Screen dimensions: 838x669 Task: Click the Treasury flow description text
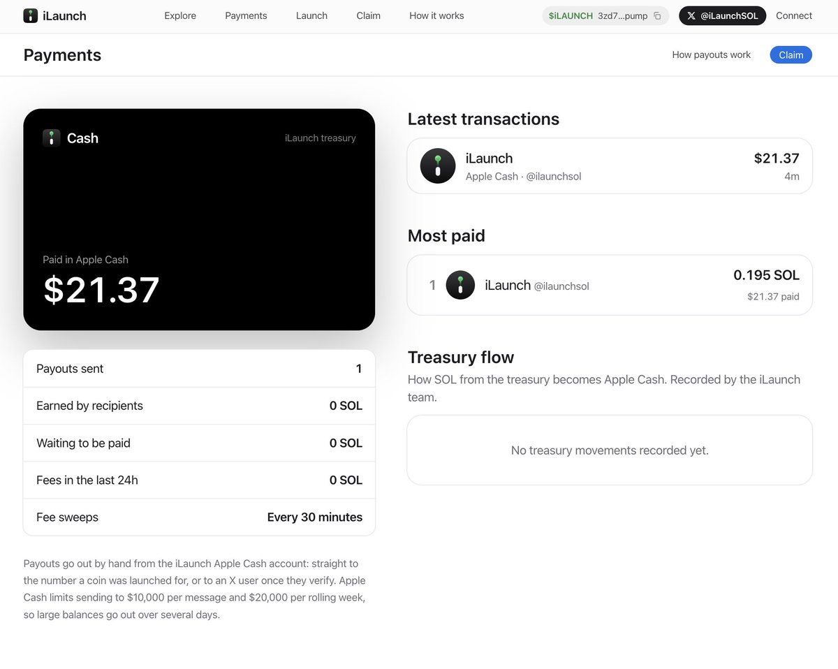click(604, 388)
